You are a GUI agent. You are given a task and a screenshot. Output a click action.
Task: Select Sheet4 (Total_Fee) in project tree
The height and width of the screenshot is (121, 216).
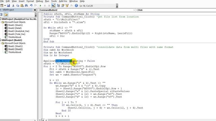tap(17, 34)
